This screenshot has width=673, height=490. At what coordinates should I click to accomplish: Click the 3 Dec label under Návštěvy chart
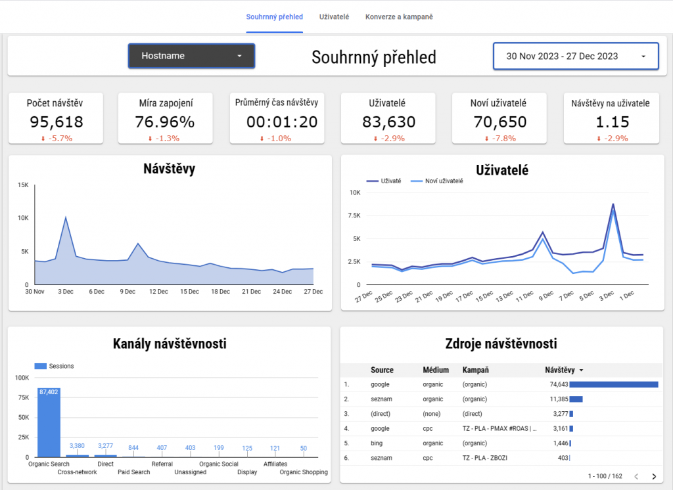pos(66,292)
